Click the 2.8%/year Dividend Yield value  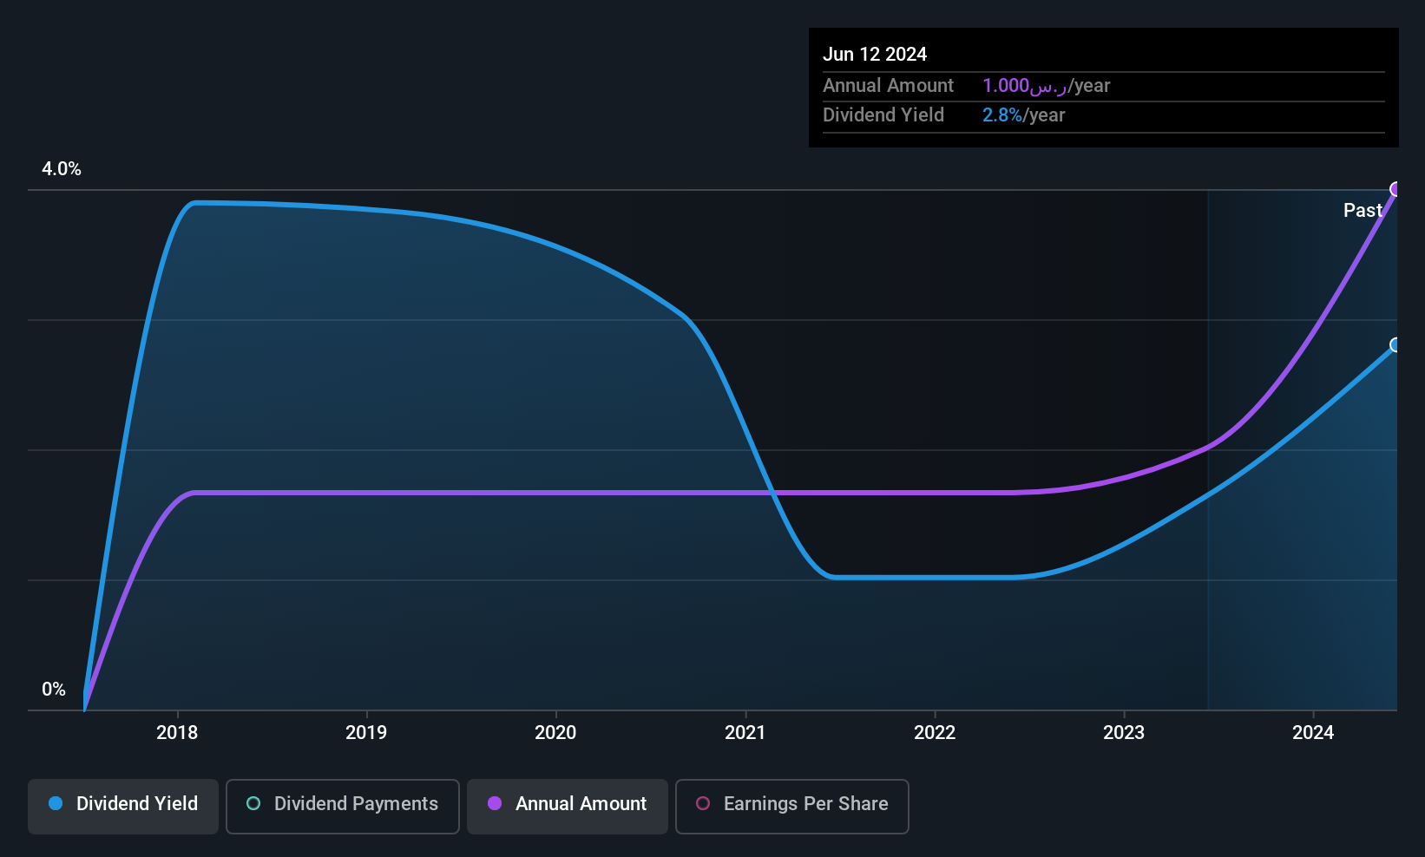point(1023,115)
